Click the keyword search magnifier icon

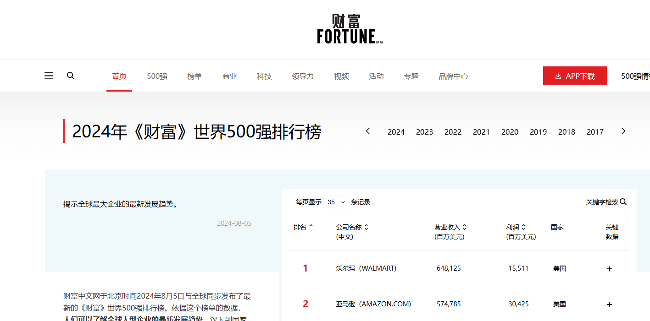tap(623, 201)
